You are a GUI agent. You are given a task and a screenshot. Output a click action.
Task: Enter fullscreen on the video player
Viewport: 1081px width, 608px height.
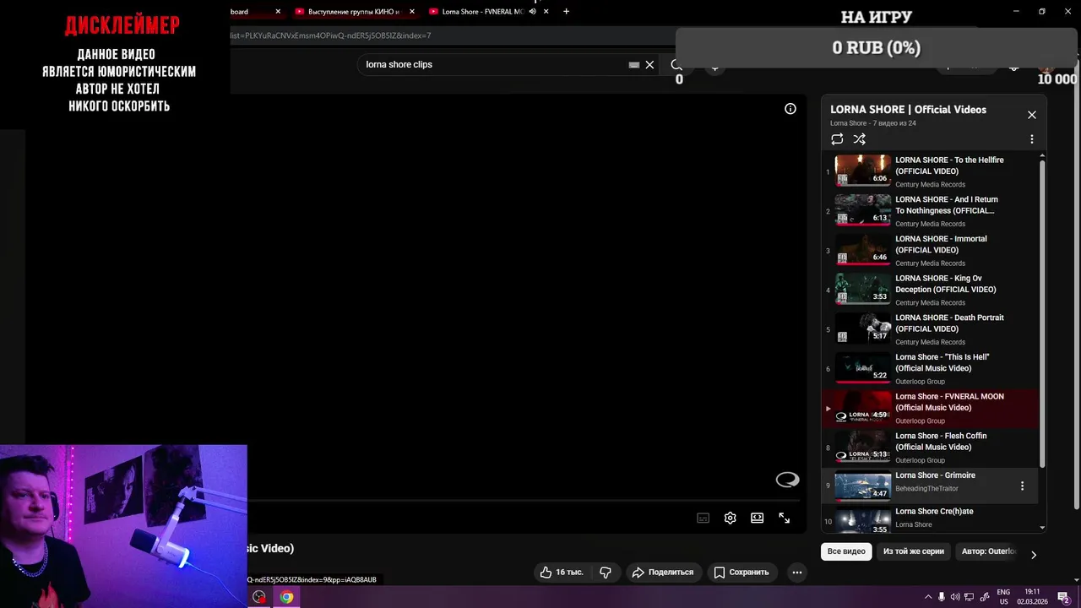click(784, 518)
